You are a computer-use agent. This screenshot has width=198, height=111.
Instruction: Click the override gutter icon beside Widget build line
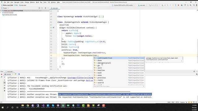point(54,27)
